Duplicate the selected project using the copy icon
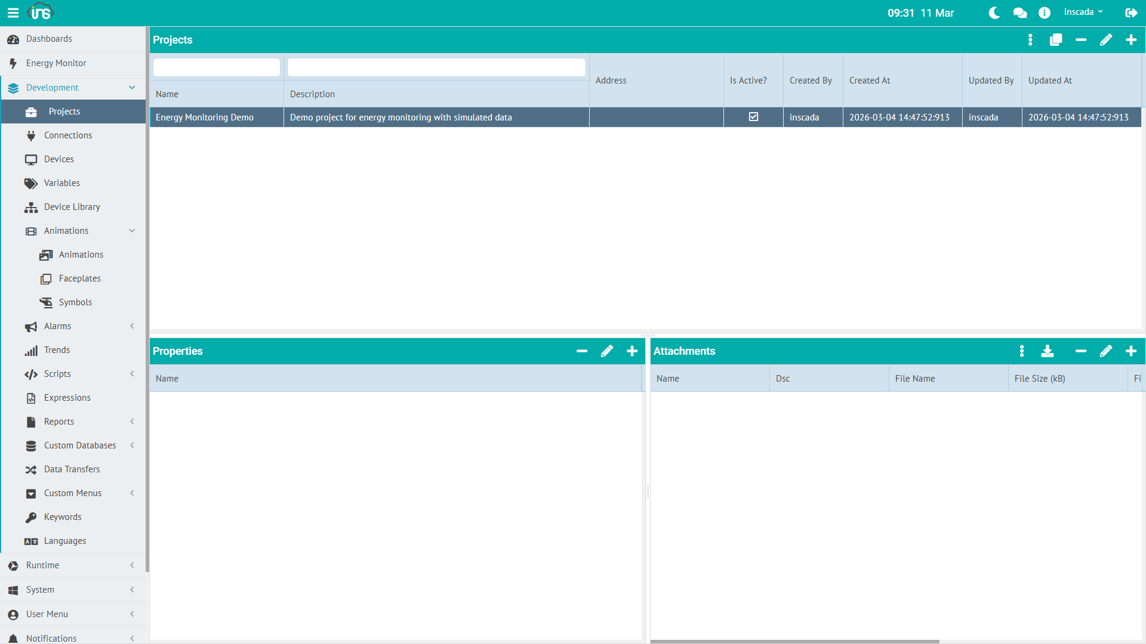The width and height of the screenshot is (1146, 644). (x=1056, y=39)
